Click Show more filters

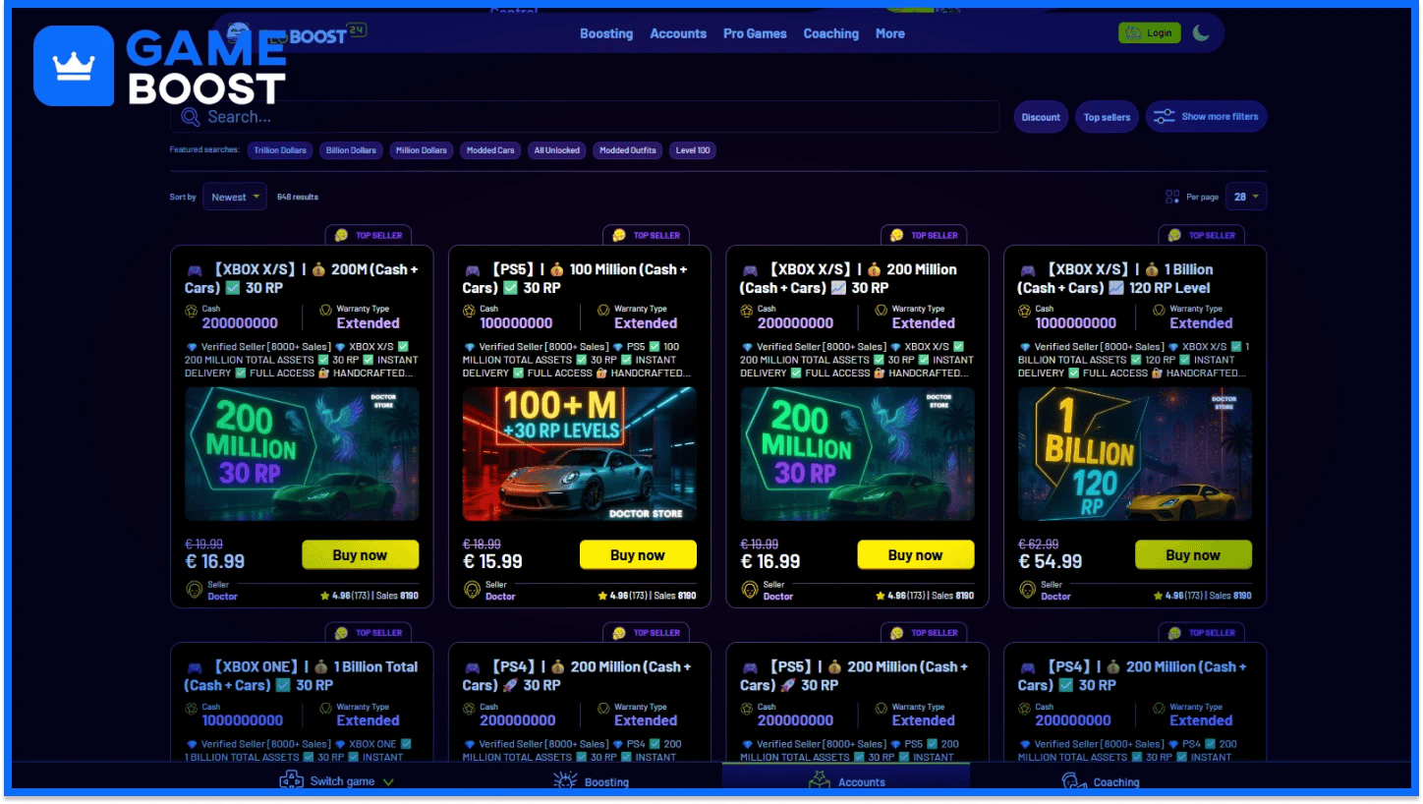tap(1207, 117)
